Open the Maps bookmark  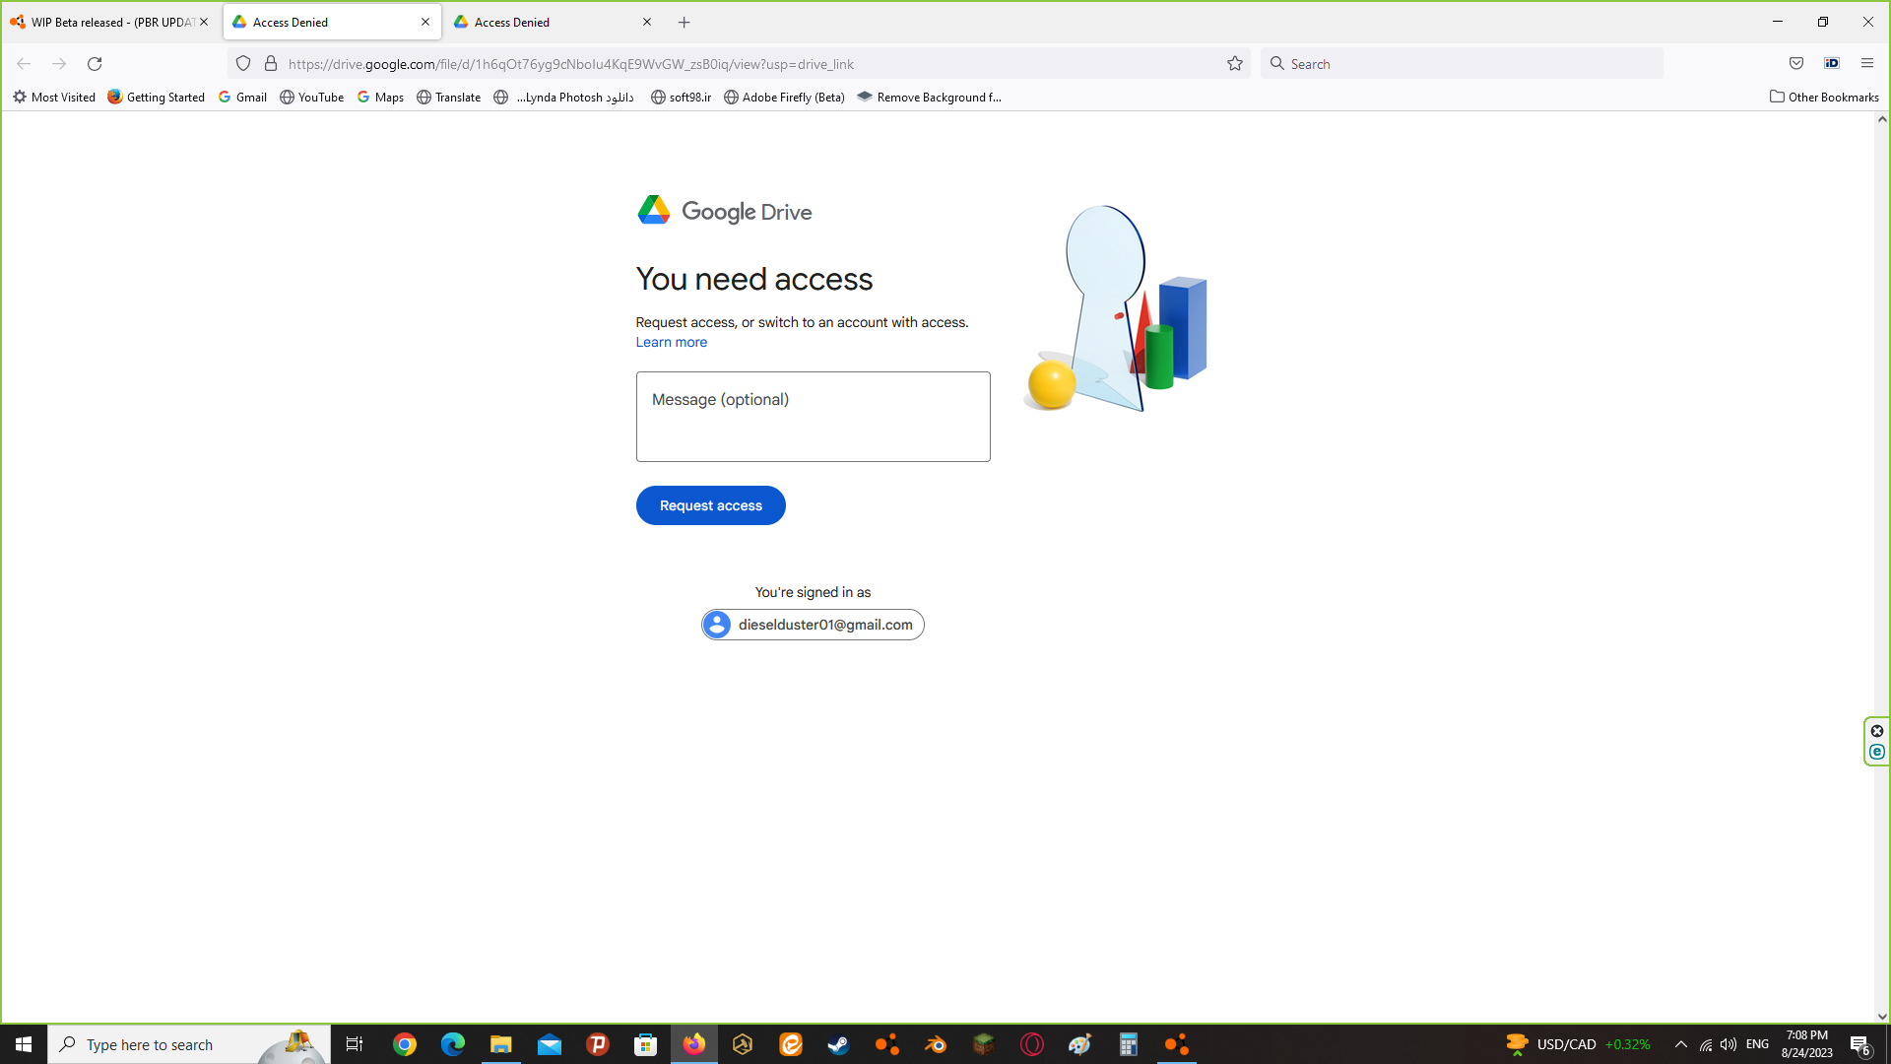[x=380, y=97]
